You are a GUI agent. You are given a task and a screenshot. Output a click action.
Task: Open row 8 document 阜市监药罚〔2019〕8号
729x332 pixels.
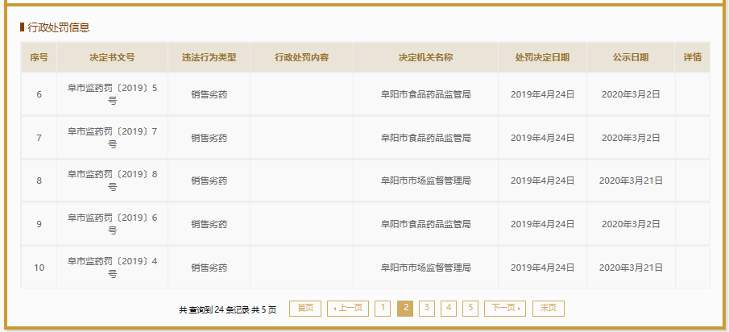(x=112, y=181)
